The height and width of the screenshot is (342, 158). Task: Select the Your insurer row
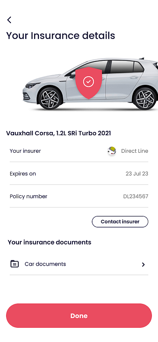(79, 151)
